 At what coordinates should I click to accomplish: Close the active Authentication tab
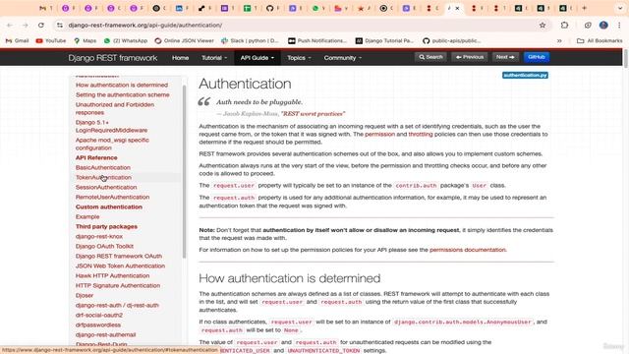pos(457,8)
